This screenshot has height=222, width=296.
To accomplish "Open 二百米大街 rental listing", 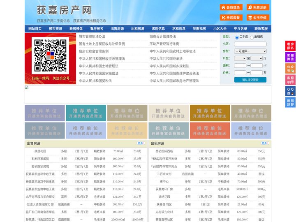I will point(164,174).
